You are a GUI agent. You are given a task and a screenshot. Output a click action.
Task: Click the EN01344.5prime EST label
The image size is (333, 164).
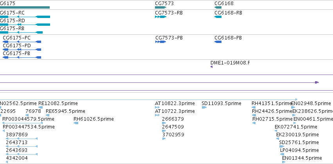tap(302, 158)
